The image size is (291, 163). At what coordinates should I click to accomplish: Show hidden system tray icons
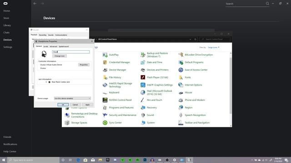tap(252, 160)
